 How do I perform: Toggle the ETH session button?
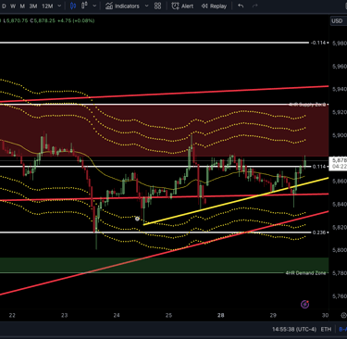(x=326, y=330)
